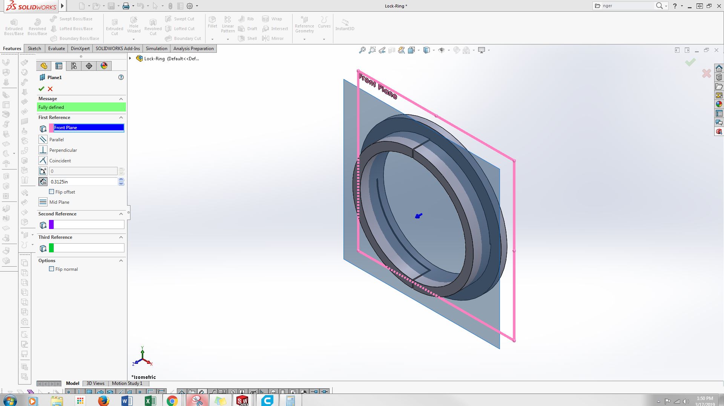
Task: Open the SOLIDWORKS Resources home icon
Action: pos(719,68)
